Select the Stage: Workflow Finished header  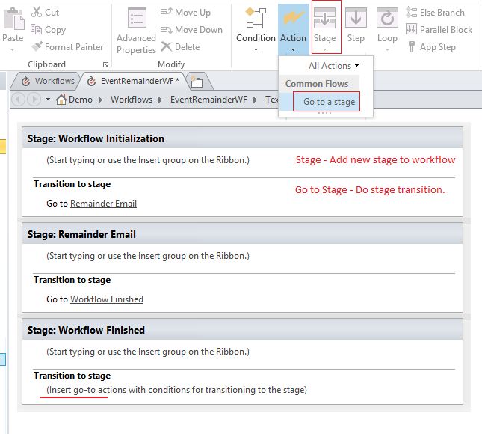[243, 330]
